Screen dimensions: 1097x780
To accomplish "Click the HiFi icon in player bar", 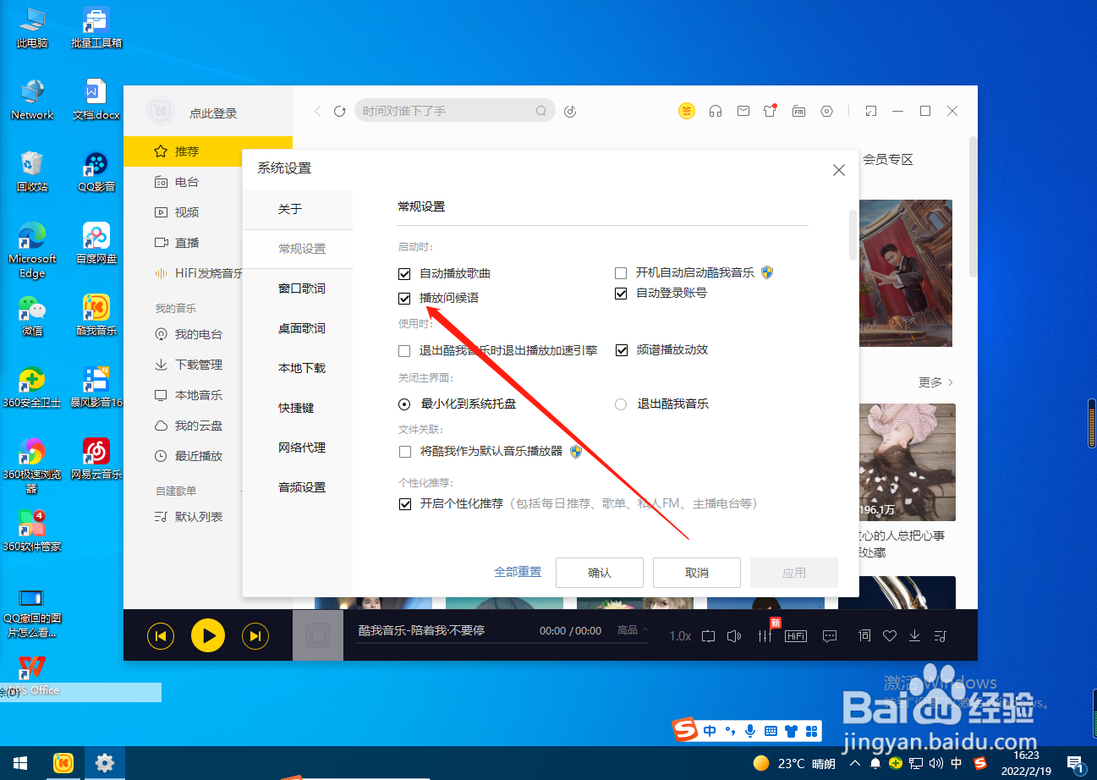I will 796,635.
